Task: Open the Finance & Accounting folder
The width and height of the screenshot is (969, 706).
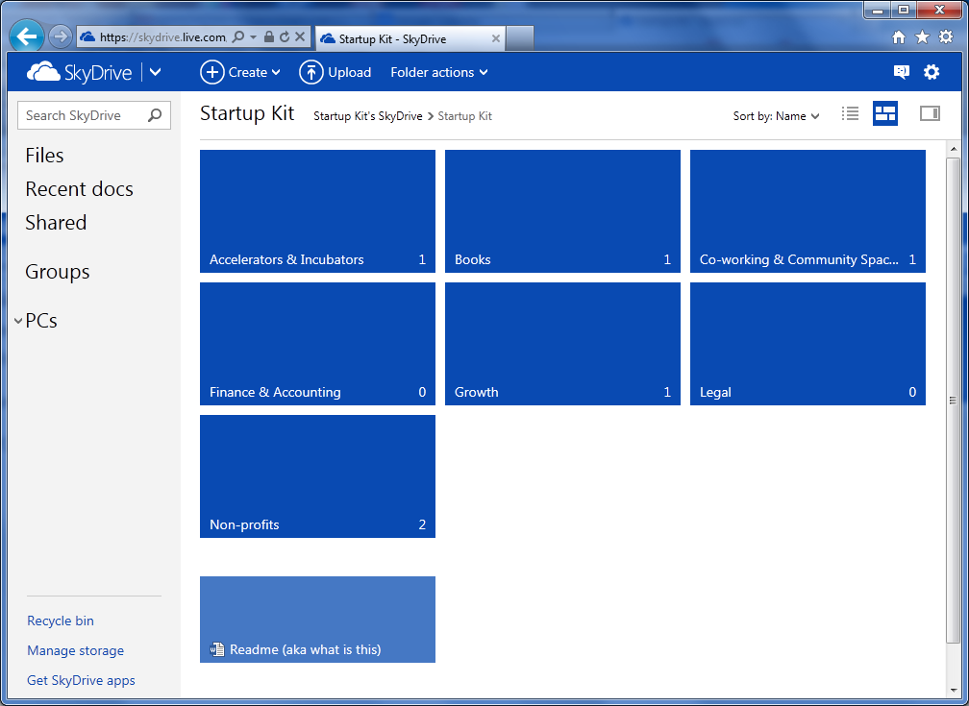Action: [317, 344]
